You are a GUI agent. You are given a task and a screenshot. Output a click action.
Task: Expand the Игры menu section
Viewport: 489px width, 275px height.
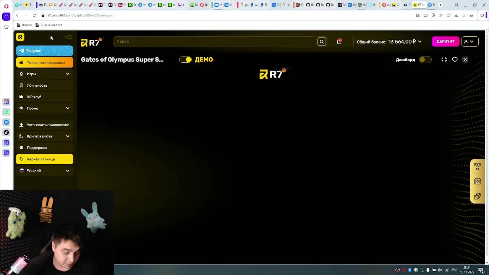click(x=45, y=74)
